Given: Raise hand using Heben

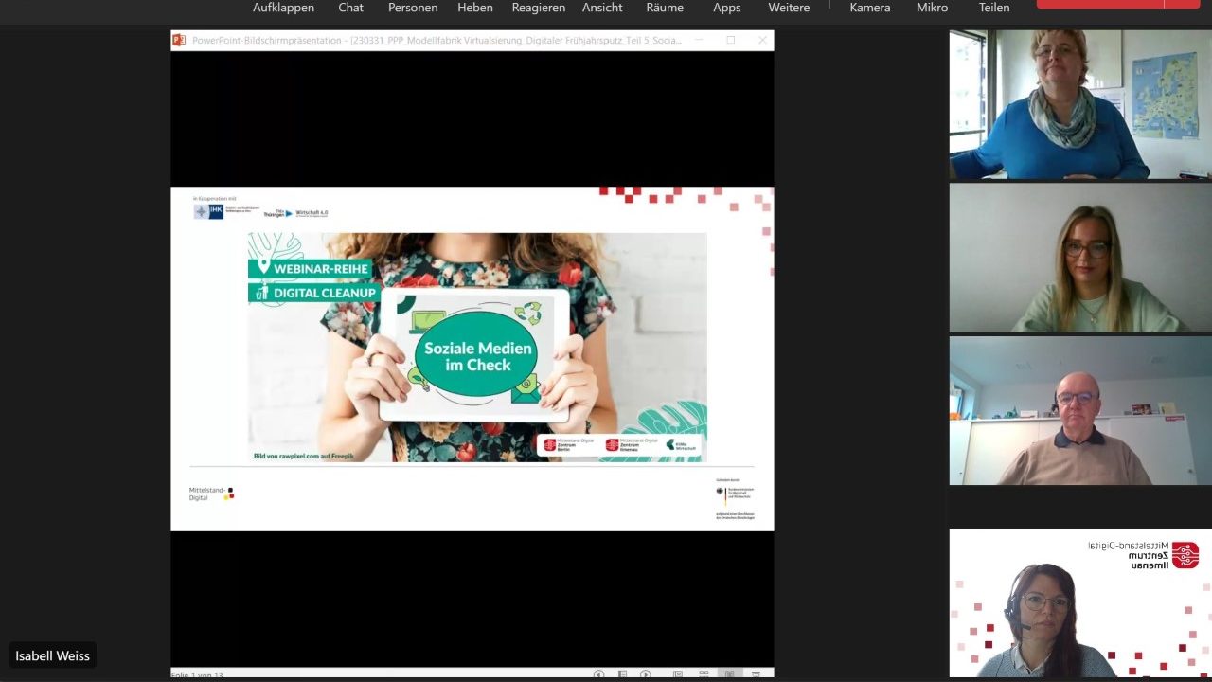Looking at the screenshot, I should [474, 8].
